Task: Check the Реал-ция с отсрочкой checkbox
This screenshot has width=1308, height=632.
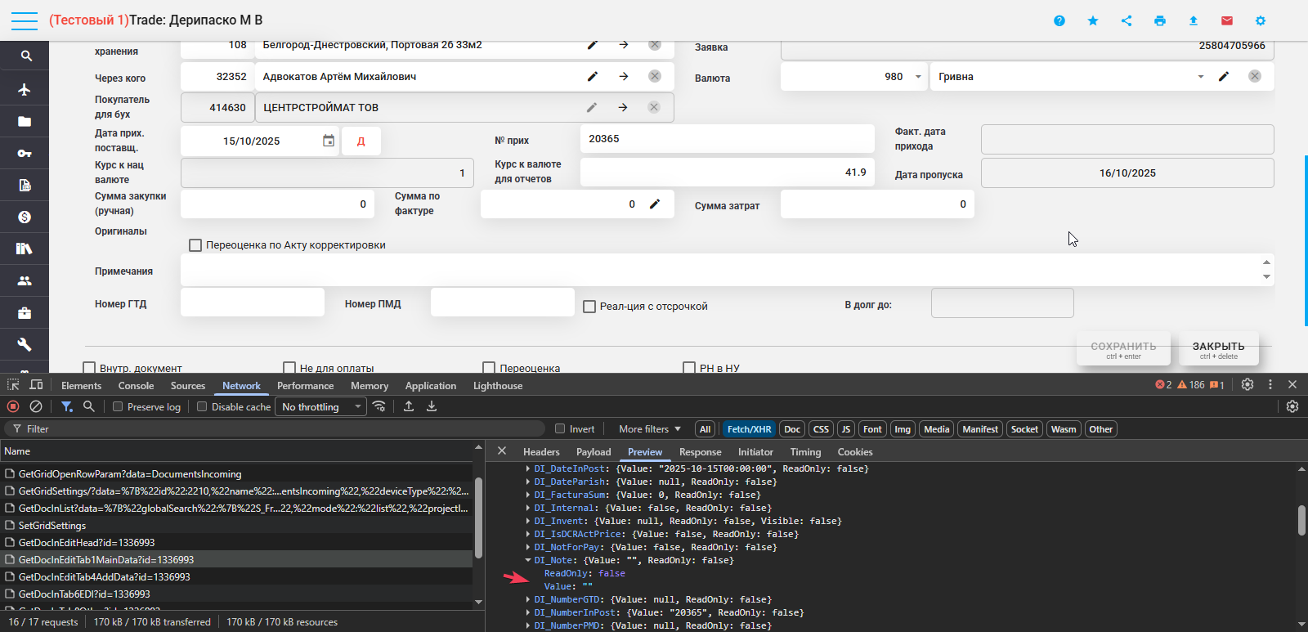Action: click(589, 307)
